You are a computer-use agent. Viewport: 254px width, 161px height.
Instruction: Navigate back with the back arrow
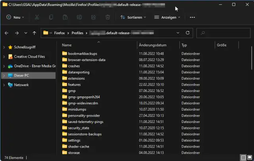point(7,33)
